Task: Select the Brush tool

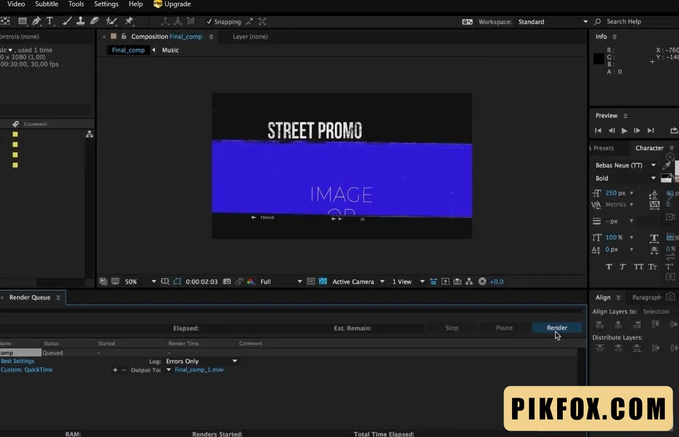Action: (67, 21)
